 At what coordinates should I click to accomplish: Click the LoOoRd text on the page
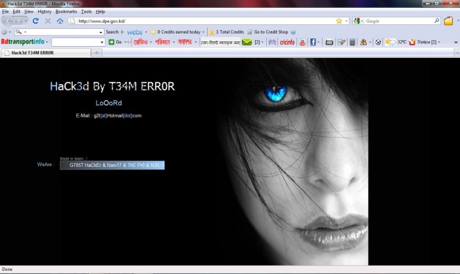(x=108, y=103)
